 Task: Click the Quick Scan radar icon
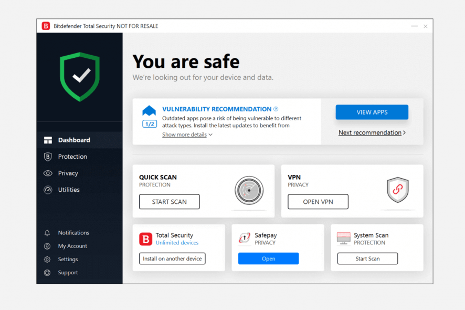(249, 190)
